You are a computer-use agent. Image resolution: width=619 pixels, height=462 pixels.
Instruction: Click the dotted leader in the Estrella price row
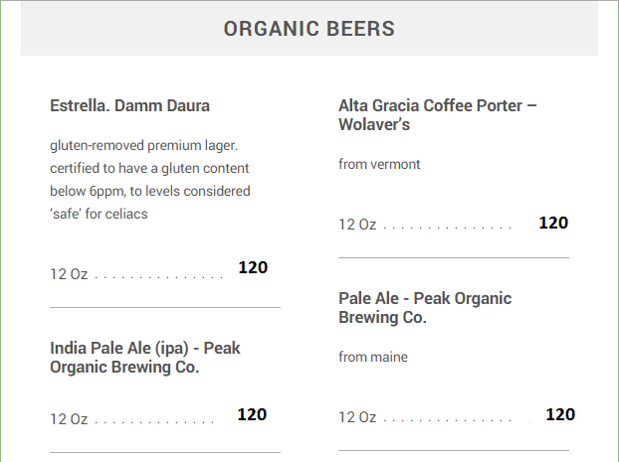pyautogui.click(x=158, y=275)
